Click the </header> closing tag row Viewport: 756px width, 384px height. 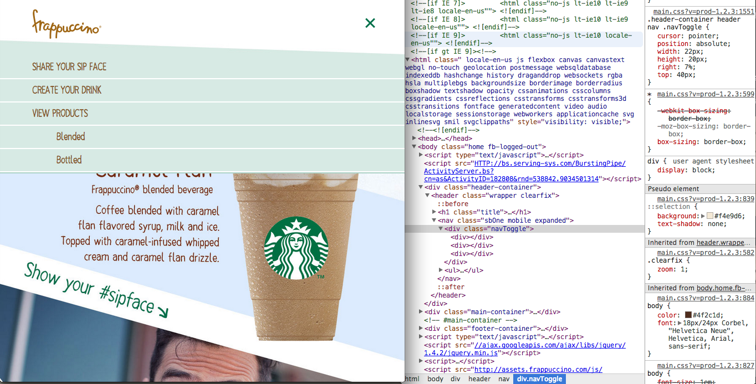tap(448, 295)
